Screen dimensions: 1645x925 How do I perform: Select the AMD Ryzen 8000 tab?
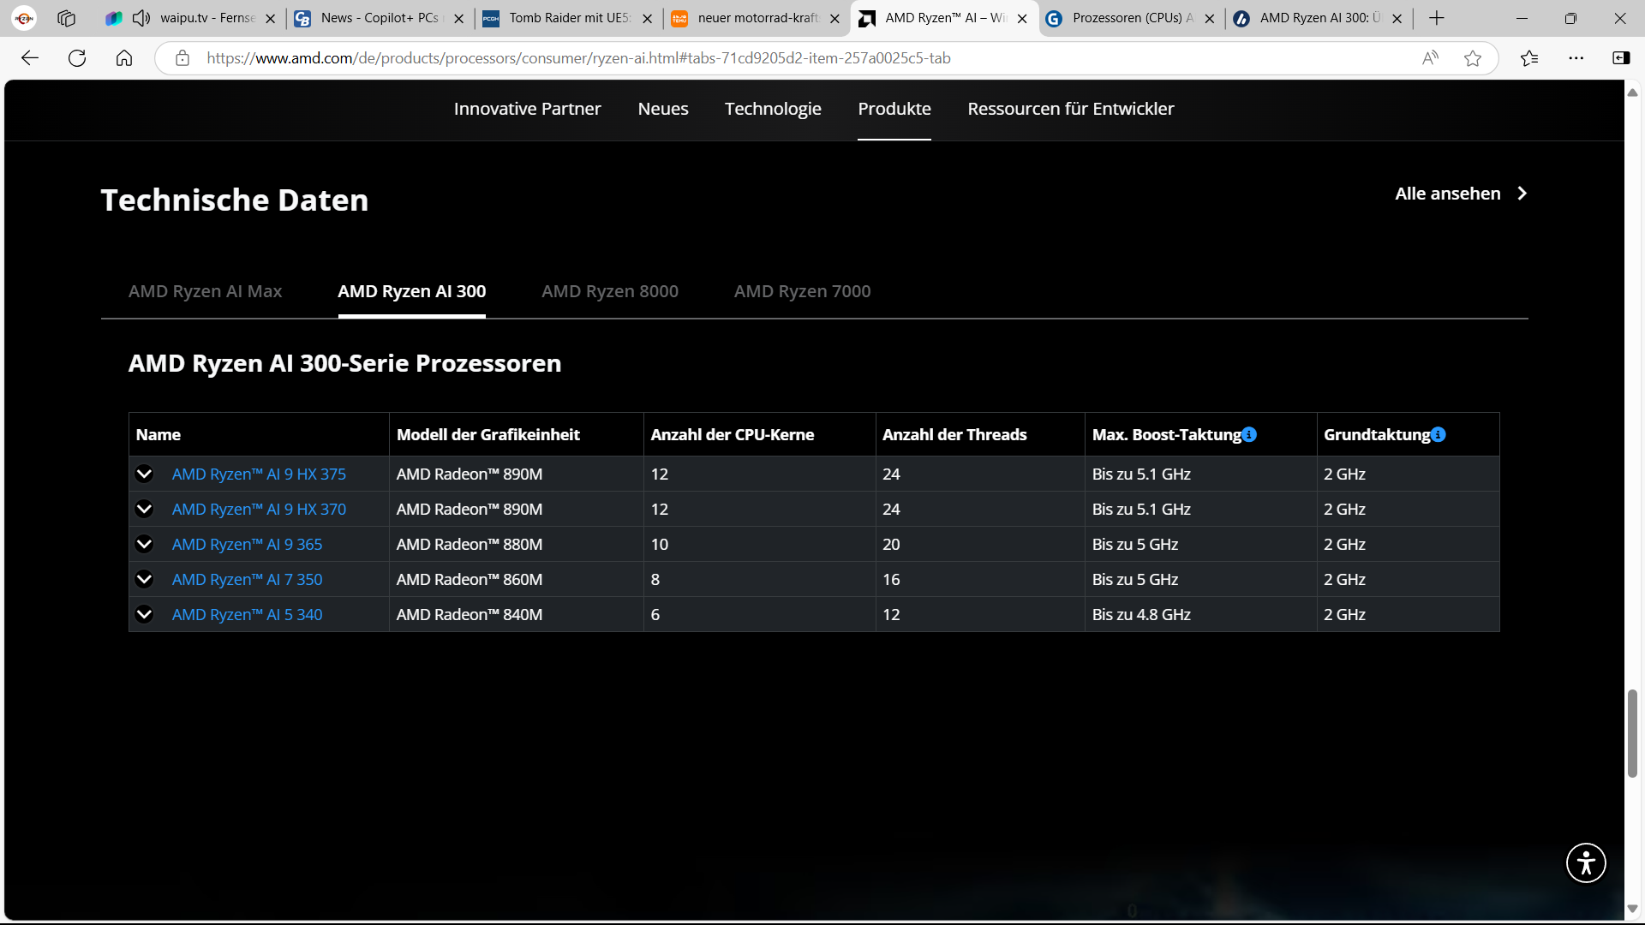coord(609,291)
